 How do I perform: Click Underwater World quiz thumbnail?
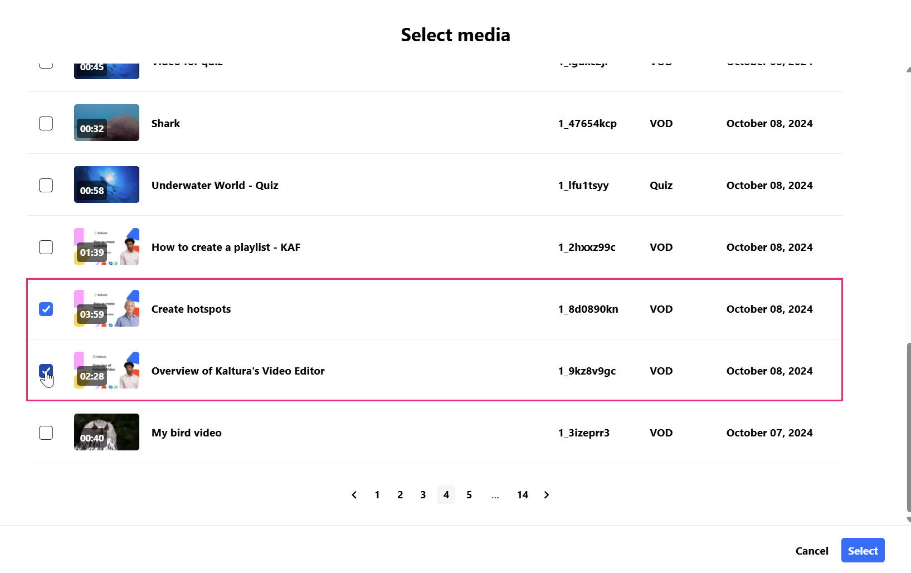tap(106, 184)
